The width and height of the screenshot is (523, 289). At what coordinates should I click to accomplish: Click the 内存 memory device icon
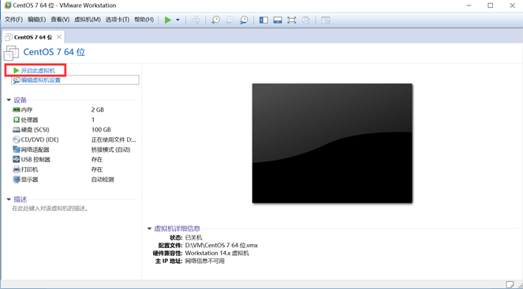pyautogui.click(x=17, y=110)
